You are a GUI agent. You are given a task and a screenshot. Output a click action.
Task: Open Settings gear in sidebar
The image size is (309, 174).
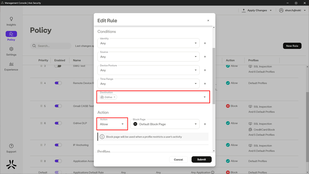11,49
